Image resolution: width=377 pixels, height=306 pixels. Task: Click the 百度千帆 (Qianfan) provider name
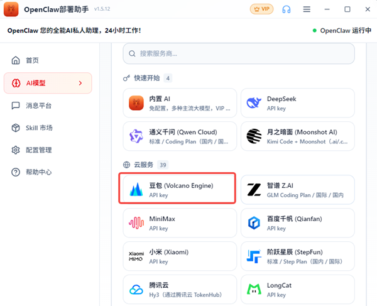coord(294,219)
